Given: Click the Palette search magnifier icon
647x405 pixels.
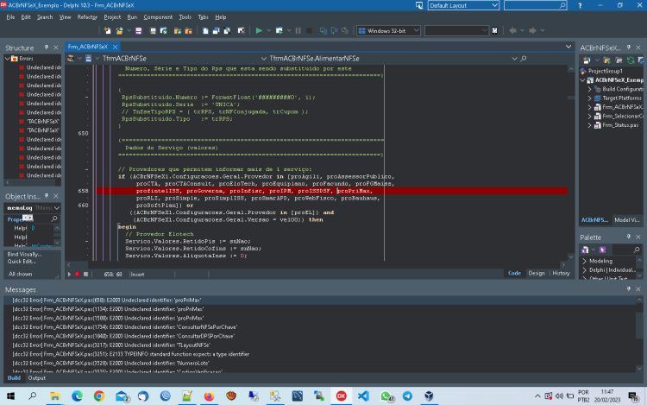Looking at the screenshot, I should 637,250.
